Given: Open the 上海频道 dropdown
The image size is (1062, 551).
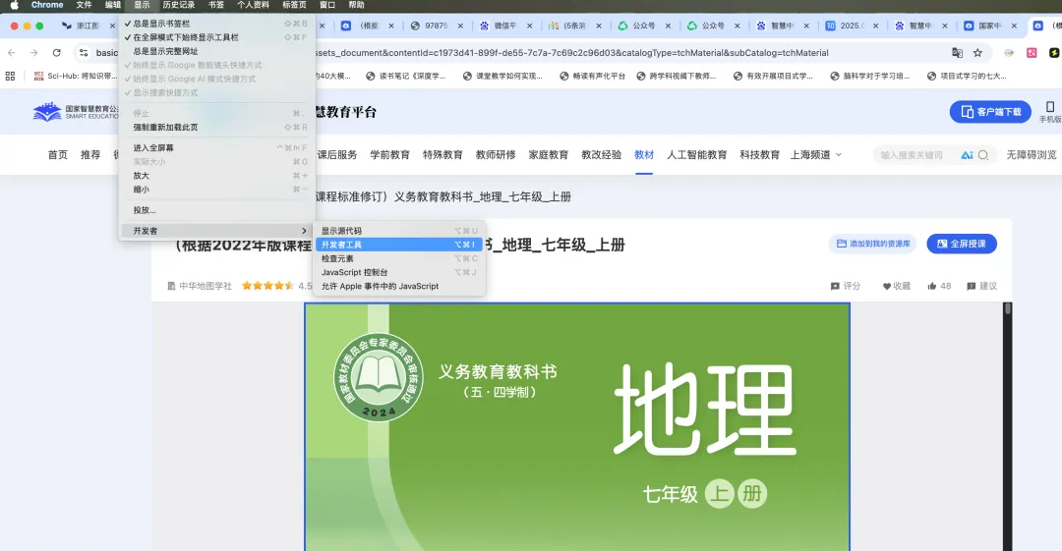Looking at the screenshot, I should [x=816, y=155].
